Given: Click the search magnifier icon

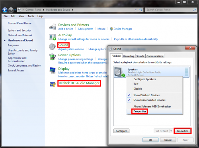Looking at the screenshot, I should (x=195, y=10).
